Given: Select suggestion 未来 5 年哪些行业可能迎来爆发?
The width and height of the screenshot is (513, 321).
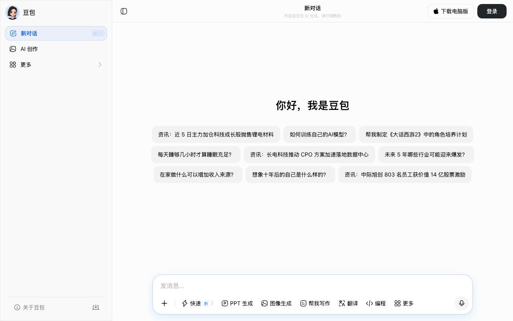Looking at the screenshot, I should (426, 154).
